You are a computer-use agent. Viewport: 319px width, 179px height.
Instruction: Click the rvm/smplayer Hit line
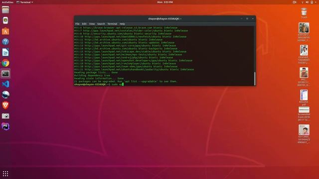tap(125, 63)
